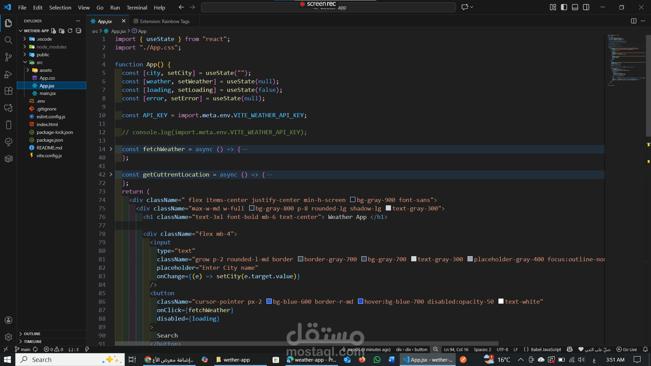Toggle the Secondary Side Bar layout button
This screenshot has width=651, height=366.
(586, 7)
